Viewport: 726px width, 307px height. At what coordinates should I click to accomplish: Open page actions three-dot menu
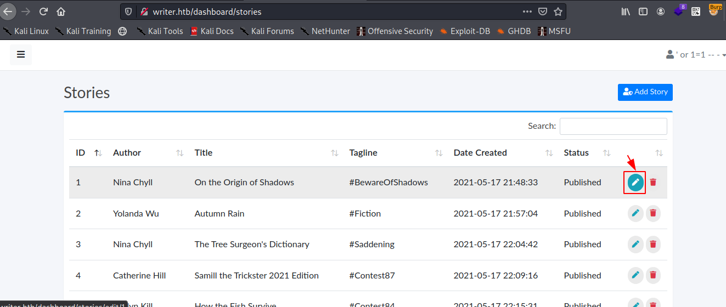tap(527, 12)
